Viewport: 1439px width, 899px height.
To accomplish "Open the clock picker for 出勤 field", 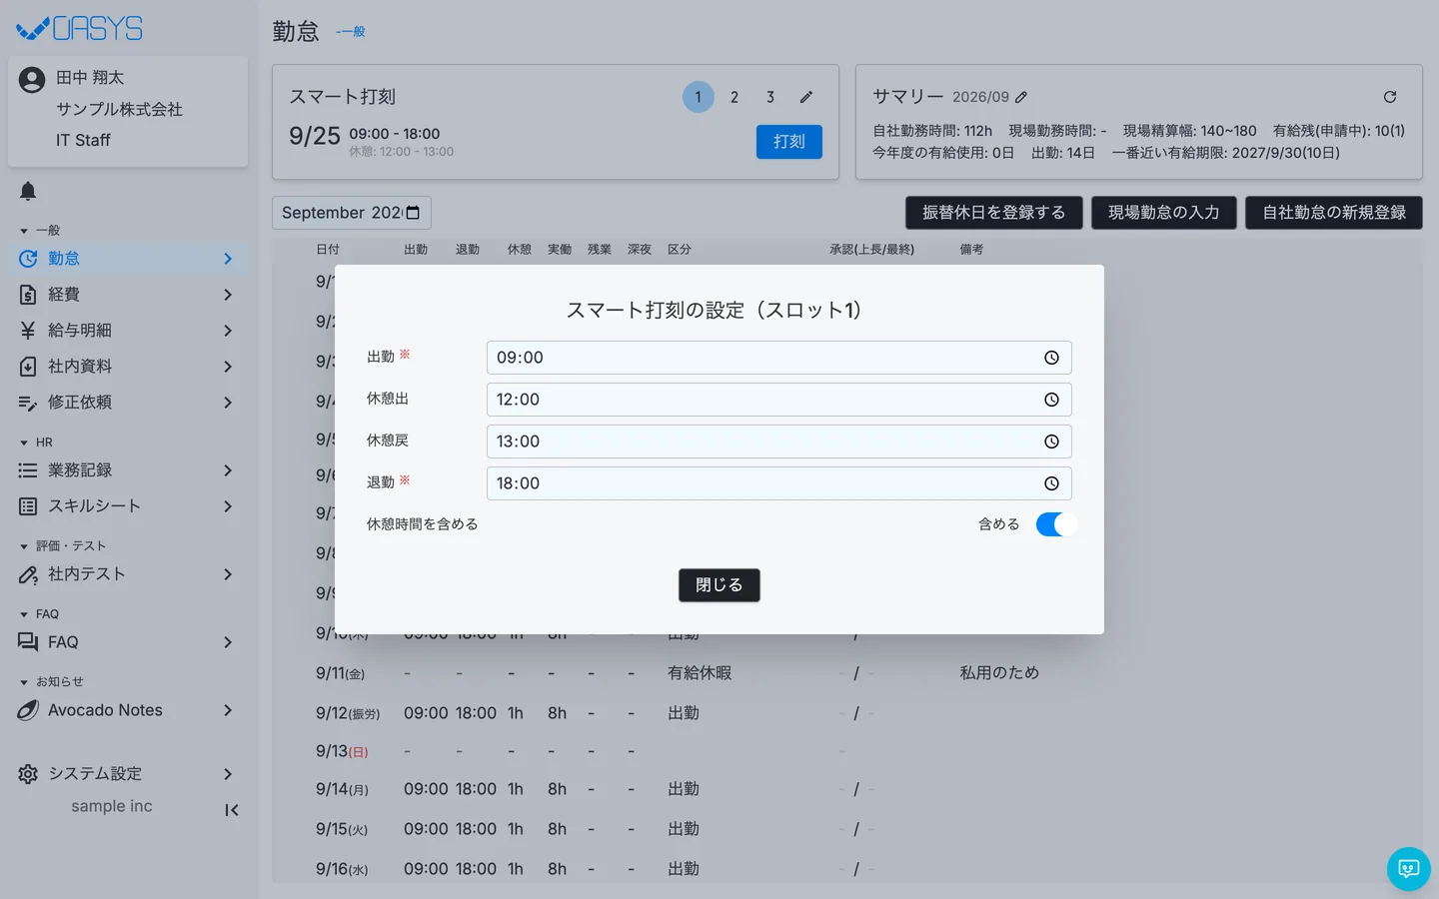I will coord(1051,358).
